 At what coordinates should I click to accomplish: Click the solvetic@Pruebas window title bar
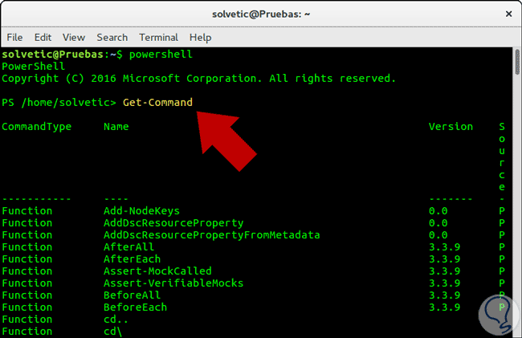[x=261, y=14]
